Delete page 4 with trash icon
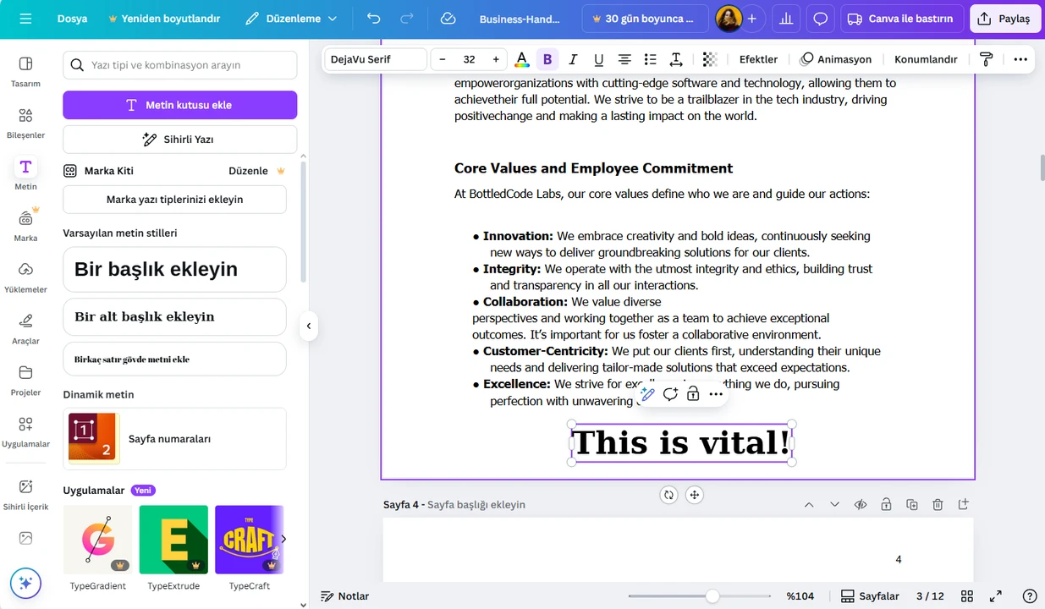Image resolution: width=1045 pixels, height=609 pixels. tap(938, 505)
